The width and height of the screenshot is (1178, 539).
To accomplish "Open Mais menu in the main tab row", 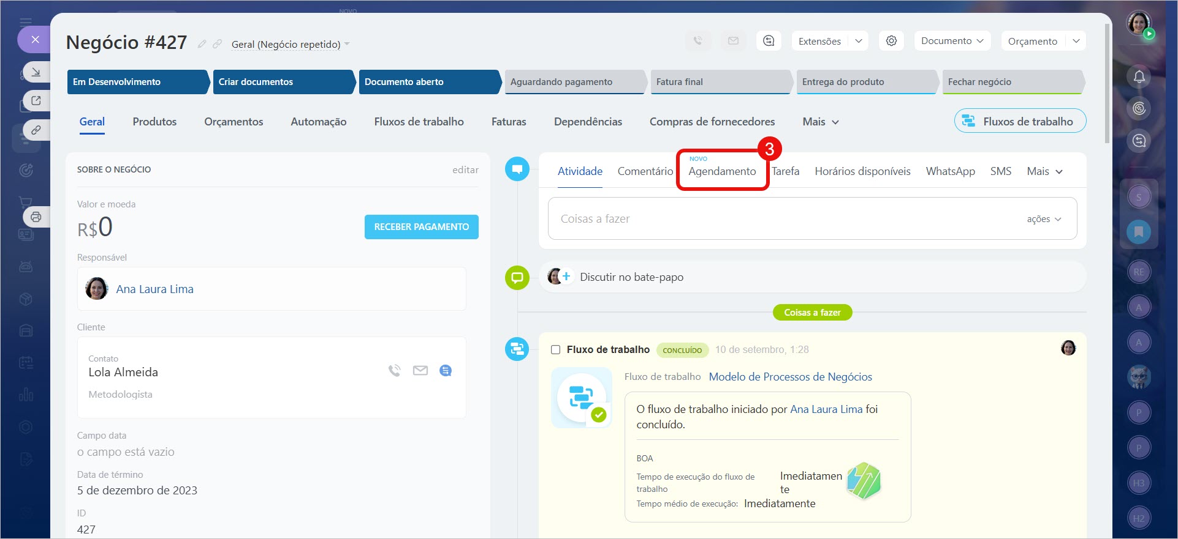I will pos(820,122).
